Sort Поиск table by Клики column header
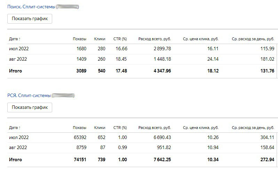Image resolution: width=278 pixels, height=173 pixels. click(x=100, y=39)
